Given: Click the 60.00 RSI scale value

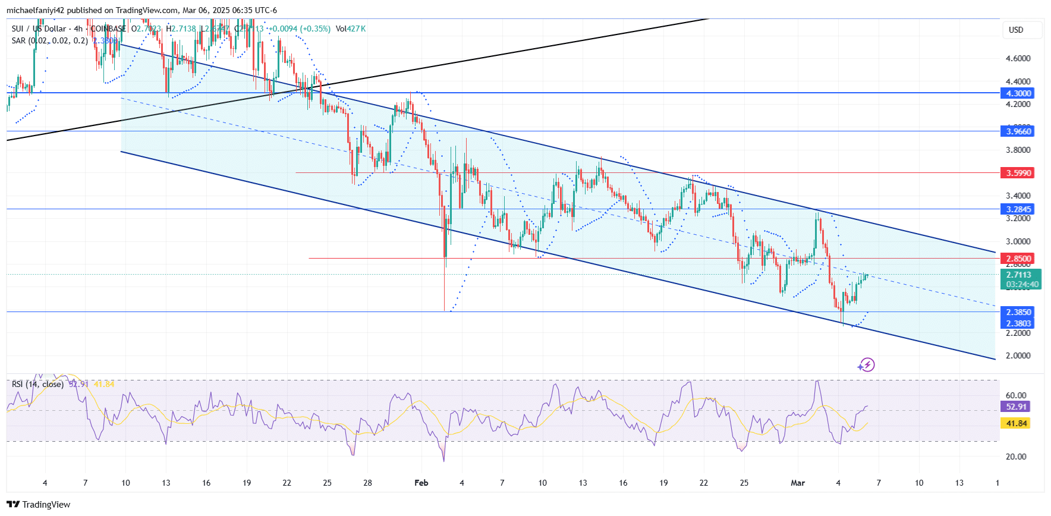Looking at the screenshot, I should tap(1016, 395).
